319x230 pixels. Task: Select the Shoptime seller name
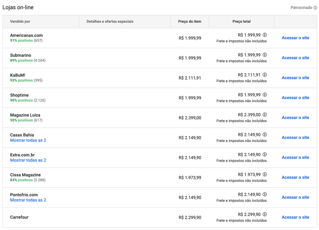click(19, 95)
